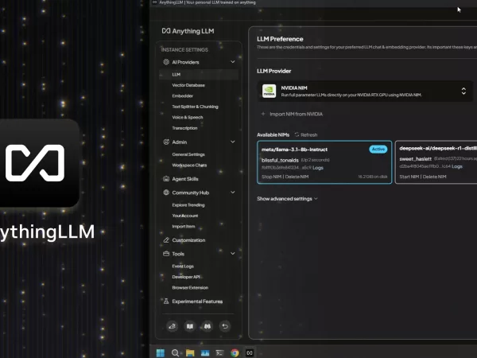Open Browser Extension under Tools
The height and width of the screenshot is (358, 477).
190,287
